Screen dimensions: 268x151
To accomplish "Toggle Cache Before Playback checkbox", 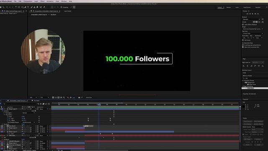I will click(x=243, y=24).
